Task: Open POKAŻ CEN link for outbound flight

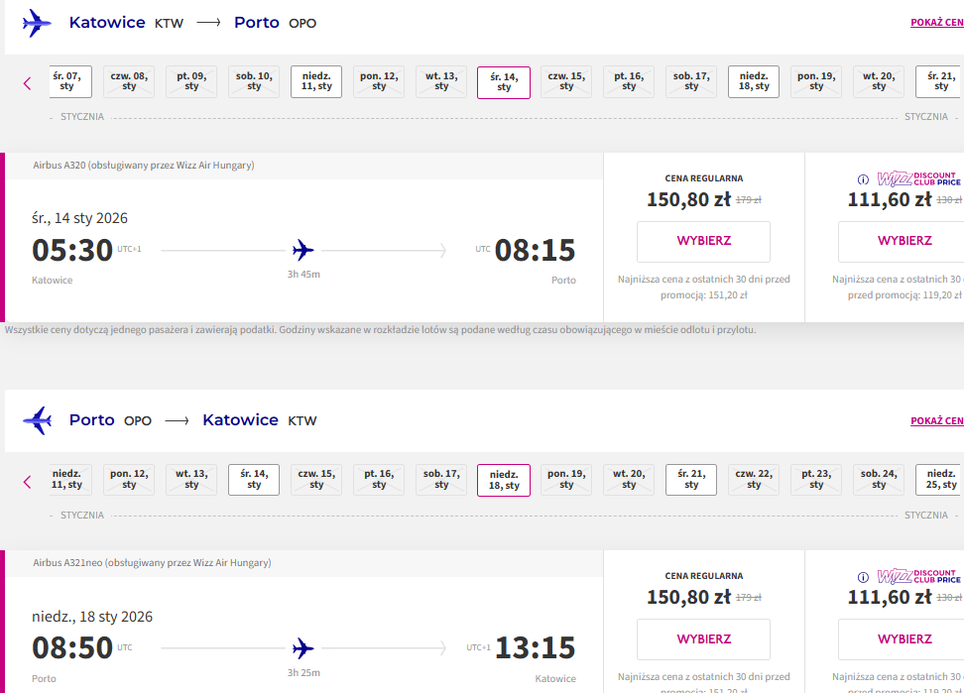Action: pyautogui.click(x=937, y=23)
